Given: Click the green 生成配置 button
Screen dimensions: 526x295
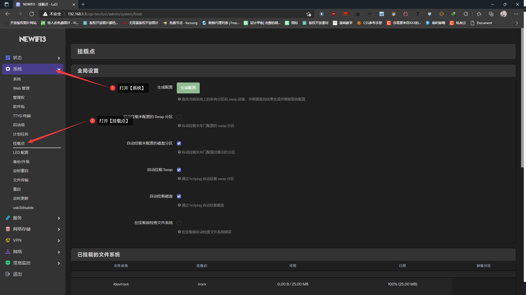Looking at the screenshot, I should pos(188,88).
